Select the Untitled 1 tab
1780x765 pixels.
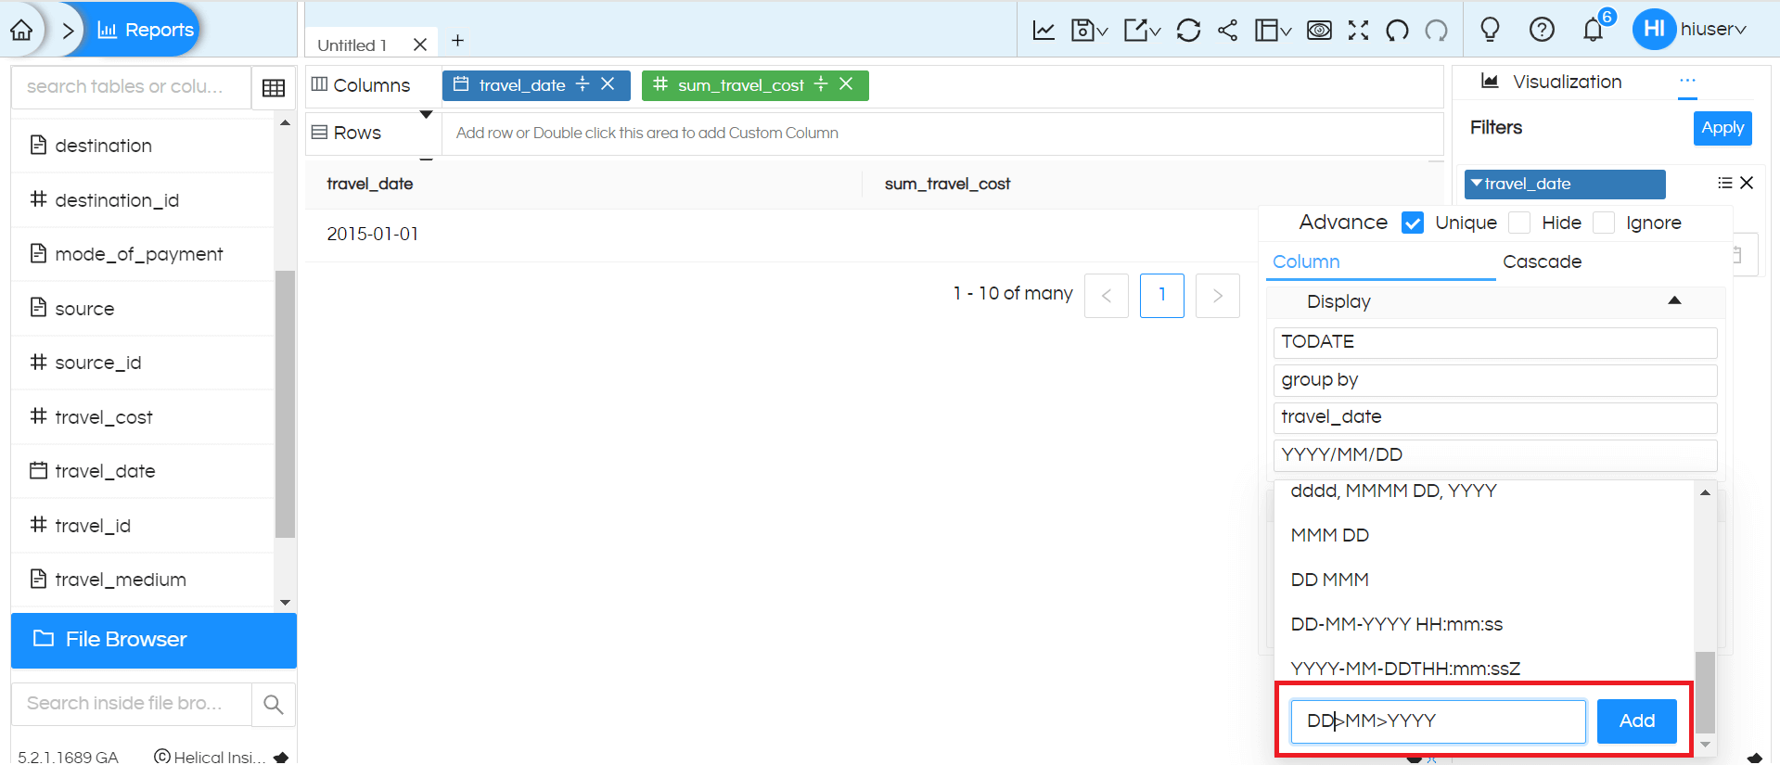coord(352,45)
